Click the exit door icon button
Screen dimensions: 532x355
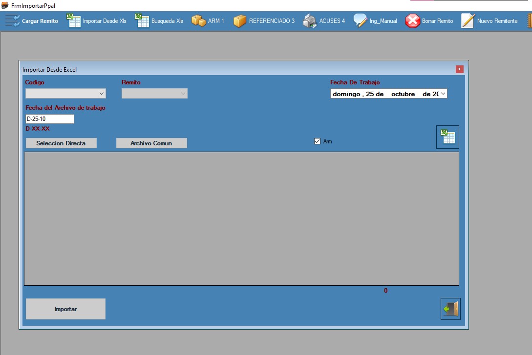point(450,309)
